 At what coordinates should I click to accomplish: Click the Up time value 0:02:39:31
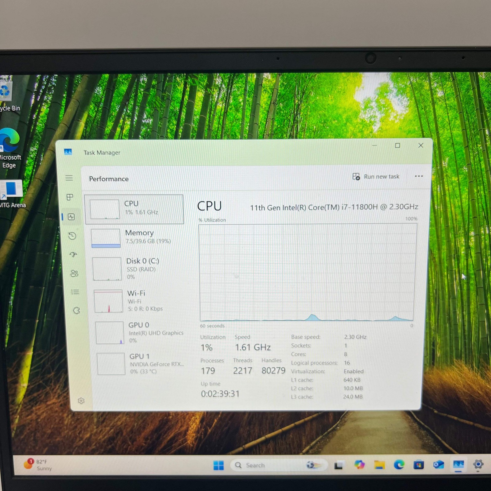(220, 394)
